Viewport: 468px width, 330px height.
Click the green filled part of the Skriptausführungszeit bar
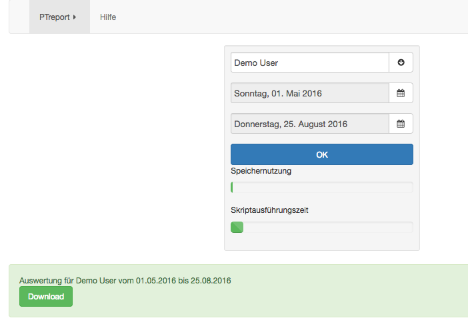[x=237, y=228]
